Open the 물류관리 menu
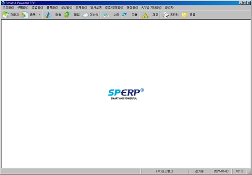 pos(52,8)
